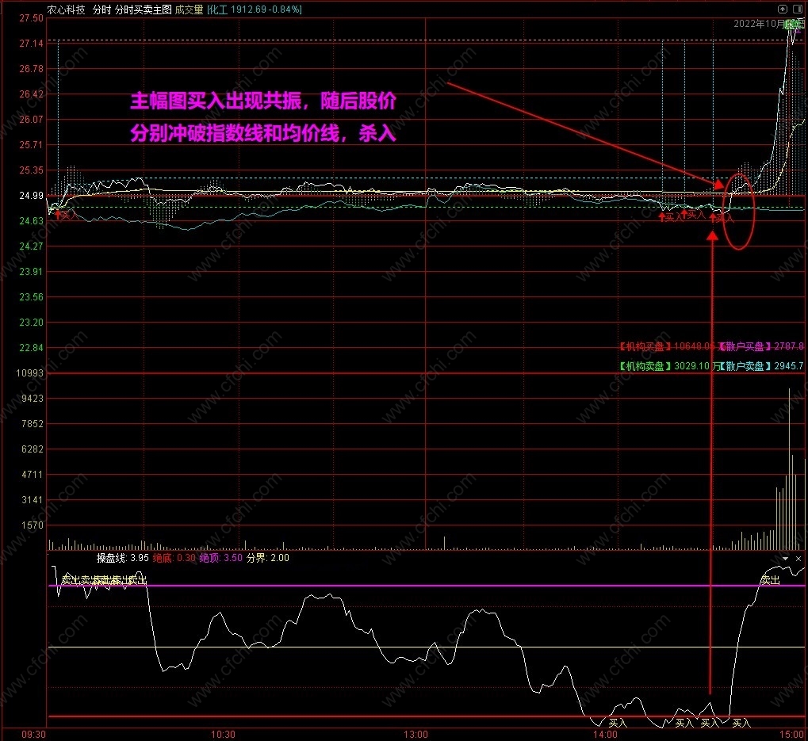This screenshot has width=808, height=741.
Task: Open the 化工 sector index link
Action: (x=255, y=10)
